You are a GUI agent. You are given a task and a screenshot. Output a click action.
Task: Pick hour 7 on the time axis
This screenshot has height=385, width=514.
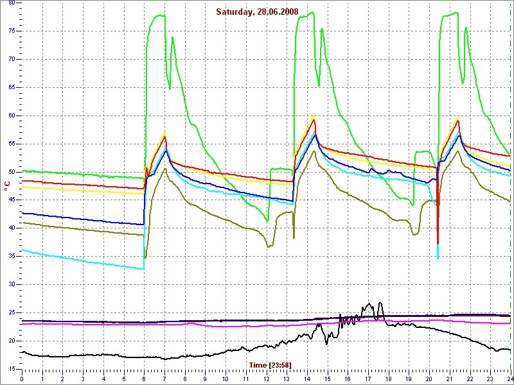click(x=164, y=379)
